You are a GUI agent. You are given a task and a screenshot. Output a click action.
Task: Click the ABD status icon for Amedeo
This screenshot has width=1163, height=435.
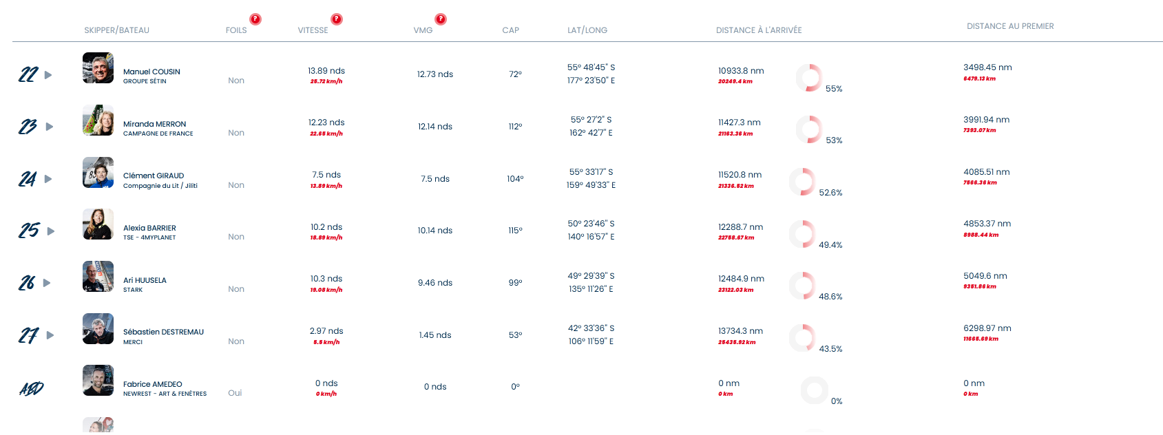32,389
